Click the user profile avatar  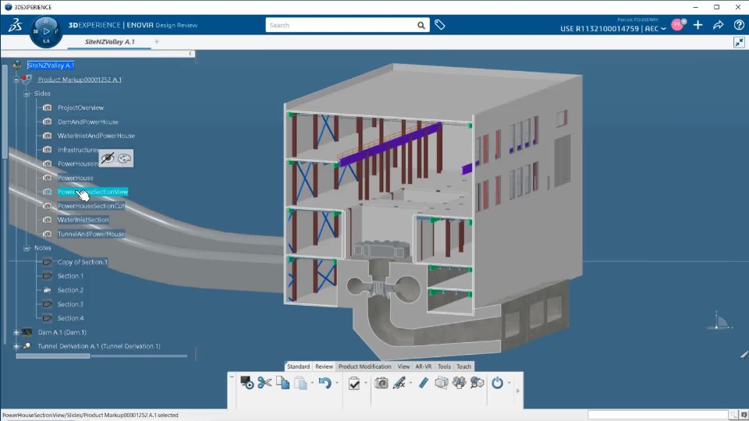tap(677, 25)
